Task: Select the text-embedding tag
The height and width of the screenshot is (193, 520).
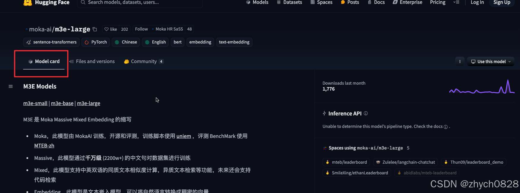Action: [x=234, y=42]
